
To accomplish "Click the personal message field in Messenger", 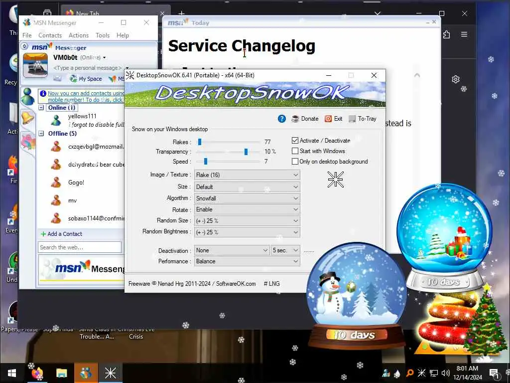I will pyautogui.click(x=87, y=68).
